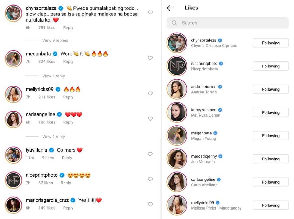
Task: Tap the heart beside meganbata's comment
Action: click(150, 58)
